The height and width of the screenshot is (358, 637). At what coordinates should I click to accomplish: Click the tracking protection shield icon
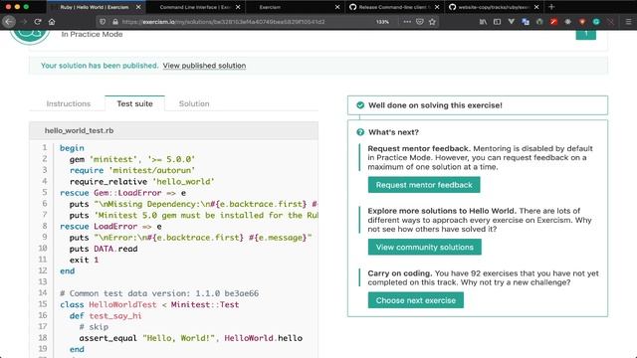pos(103,22)
